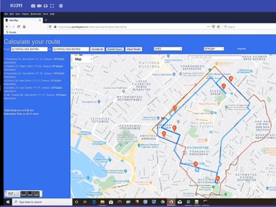
Task: Click the Clear Route button
Action: (134, 49)
